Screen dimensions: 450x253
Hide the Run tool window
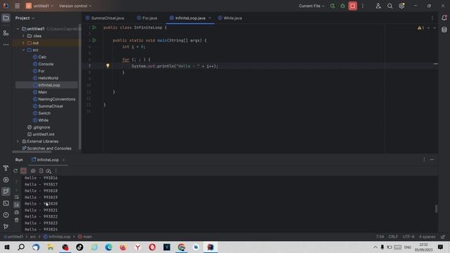coord(432,160)
